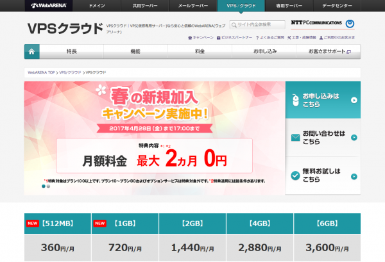Click the NEW badge on 512MB plan
The height and width of the screenshot is (262, 385).
point(33,224)
